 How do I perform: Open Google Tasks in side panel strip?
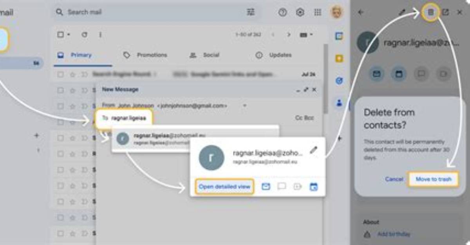339,81
